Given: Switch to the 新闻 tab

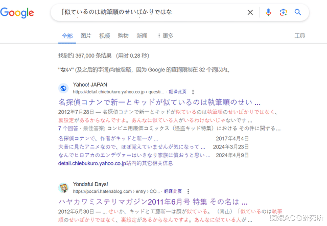Looking at the screenshot, I should pos(142,36).
